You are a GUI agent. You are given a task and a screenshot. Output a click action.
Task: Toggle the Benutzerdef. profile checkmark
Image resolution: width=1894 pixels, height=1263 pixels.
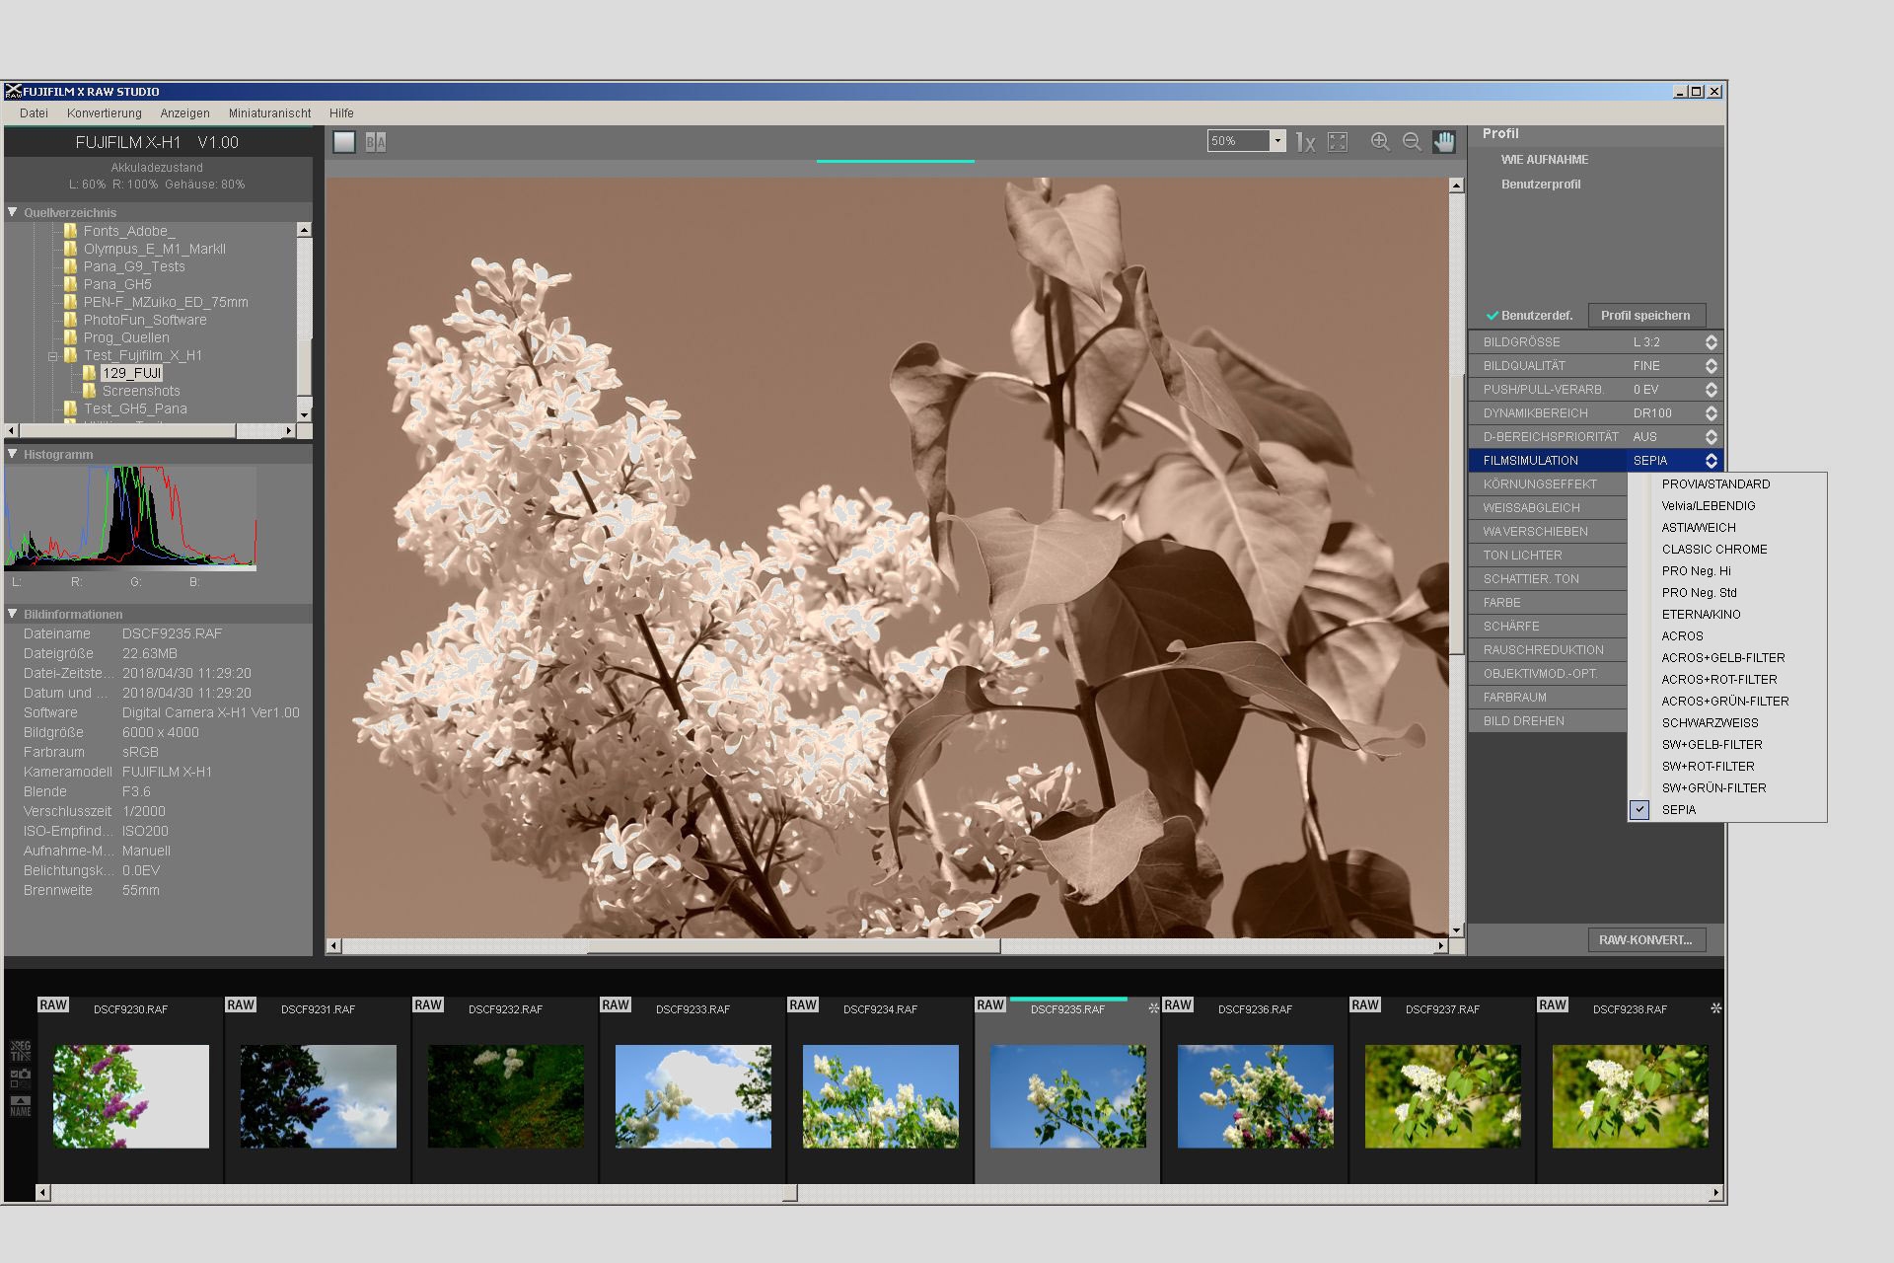coord(1493,316)
